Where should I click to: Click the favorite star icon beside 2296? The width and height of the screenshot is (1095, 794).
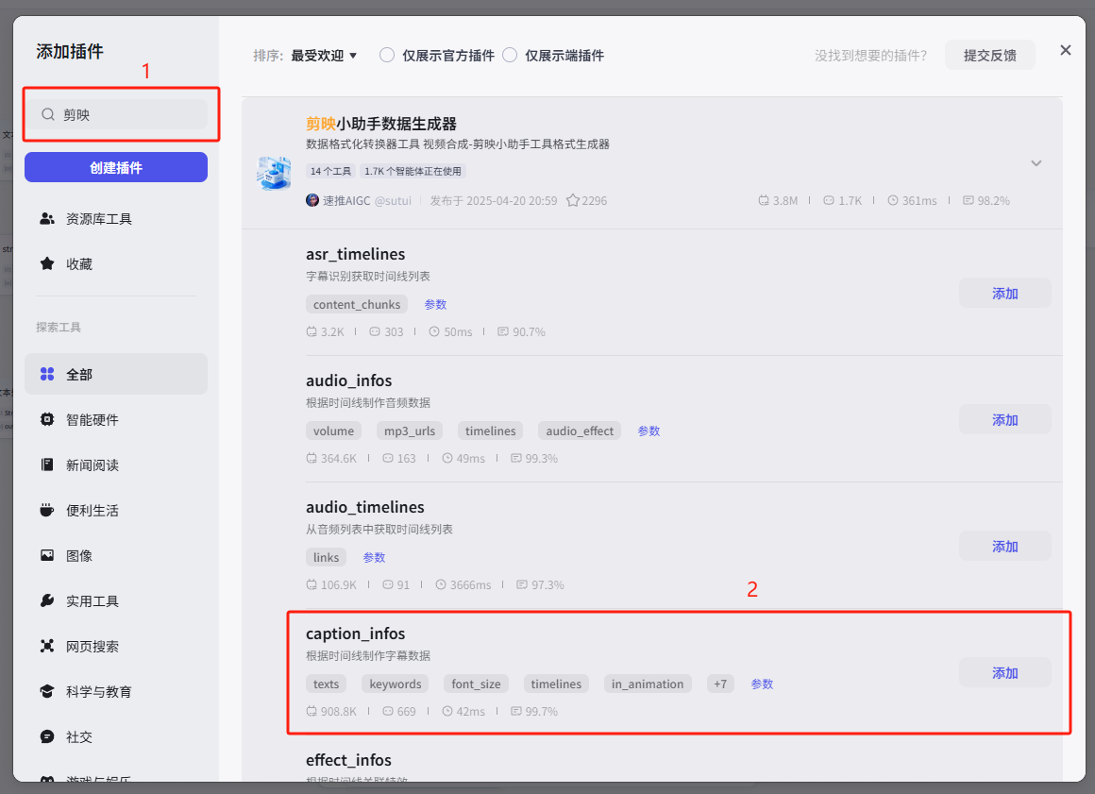[573, 200]
